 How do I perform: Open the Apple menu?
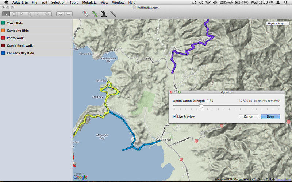(6, 3)
